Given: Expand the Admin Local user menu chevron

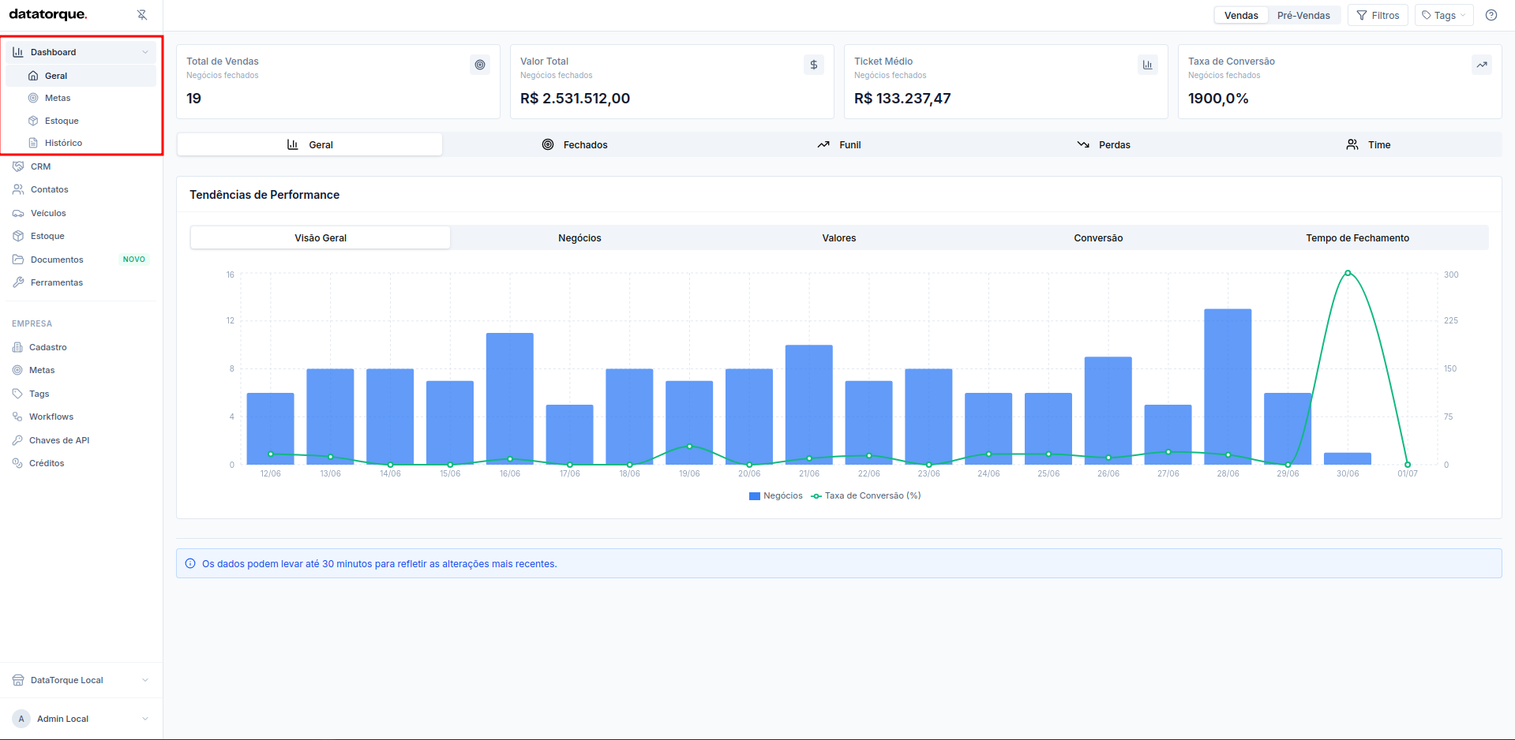Looking at the screenshot, I should pos(145,719).
